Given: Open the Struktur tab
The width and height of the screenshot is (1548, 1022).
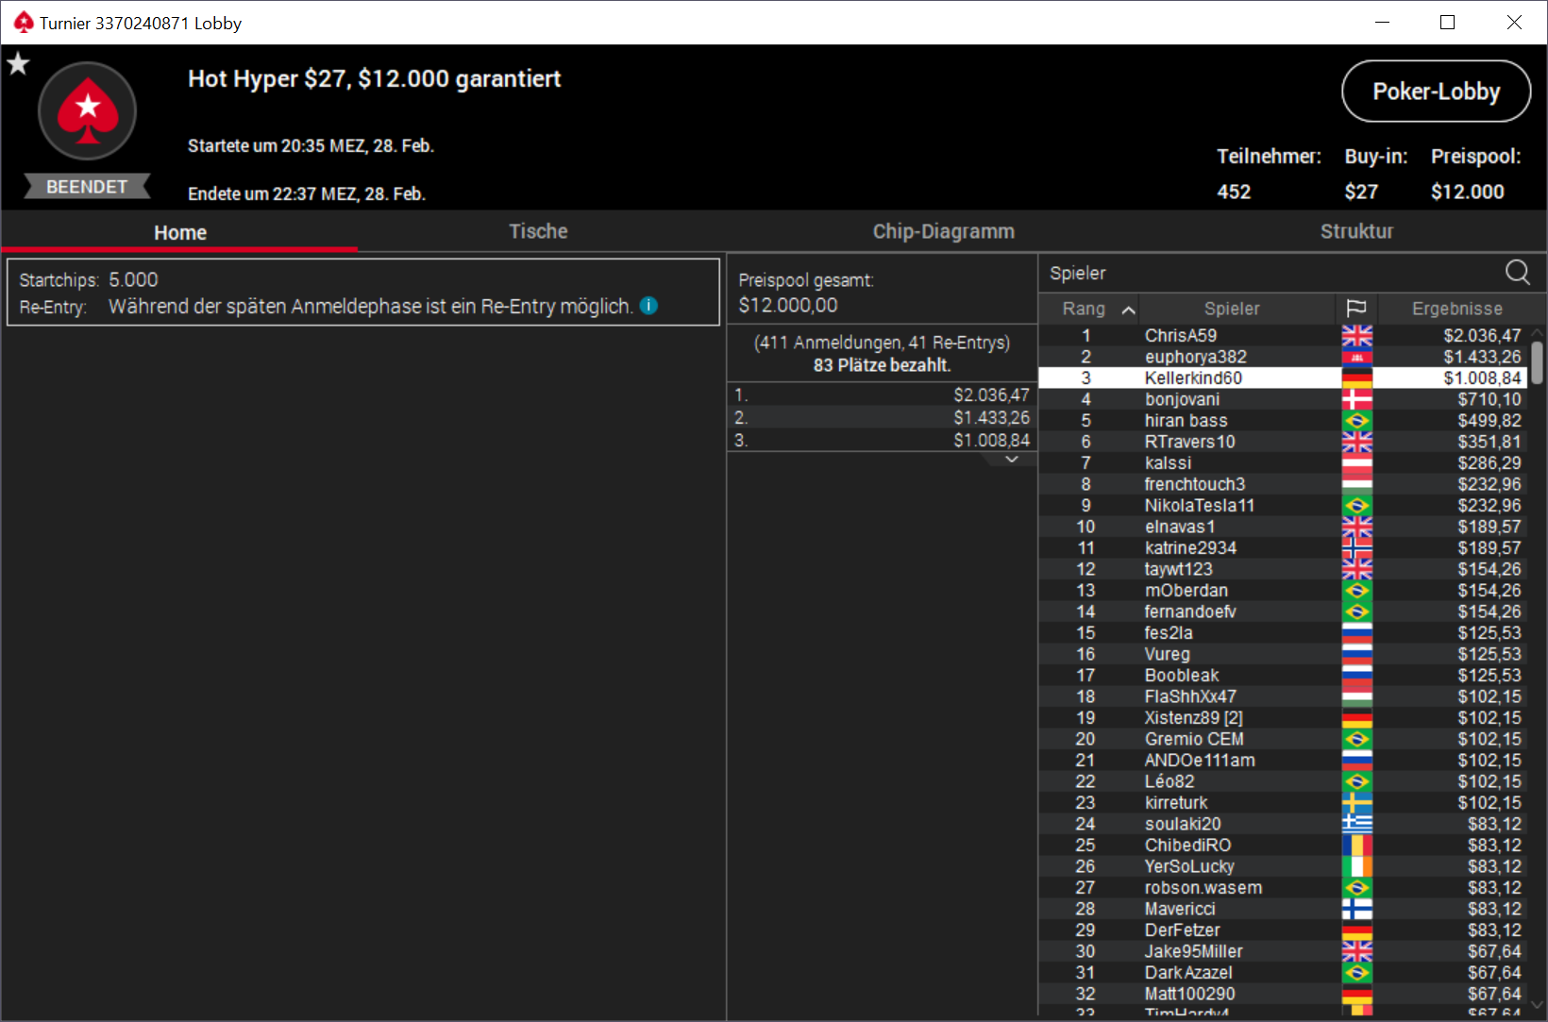Looking at the screenshot, I should pyautogui.click(x=1356, y=231).
